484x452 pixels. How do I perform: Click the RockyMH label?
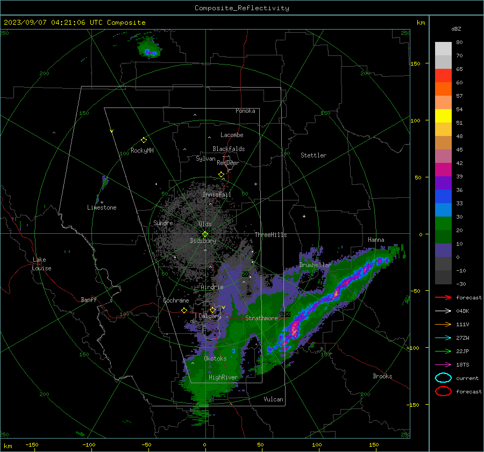pyautogui.click(x=142, y=150)
